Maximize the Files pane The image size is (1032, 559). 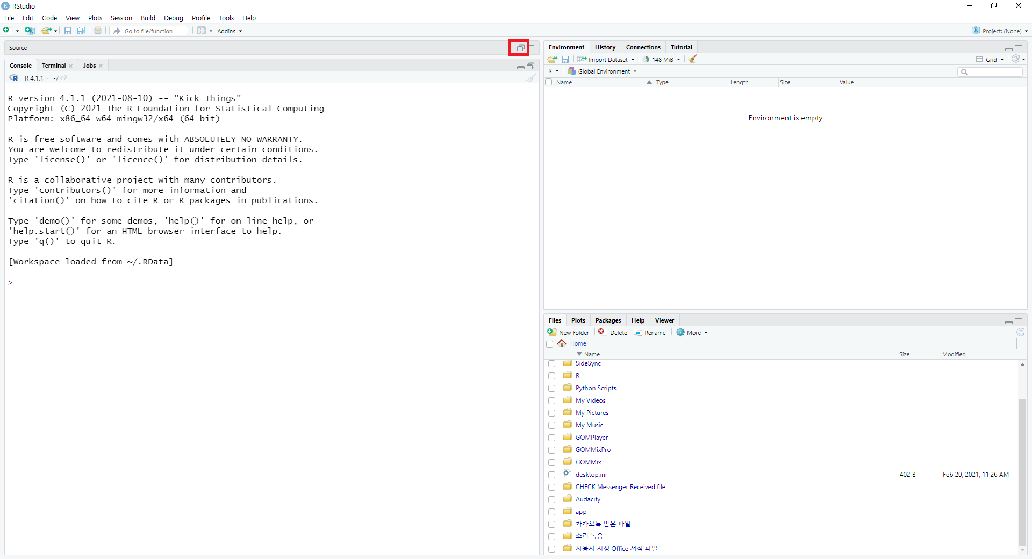pos(1019,321)
